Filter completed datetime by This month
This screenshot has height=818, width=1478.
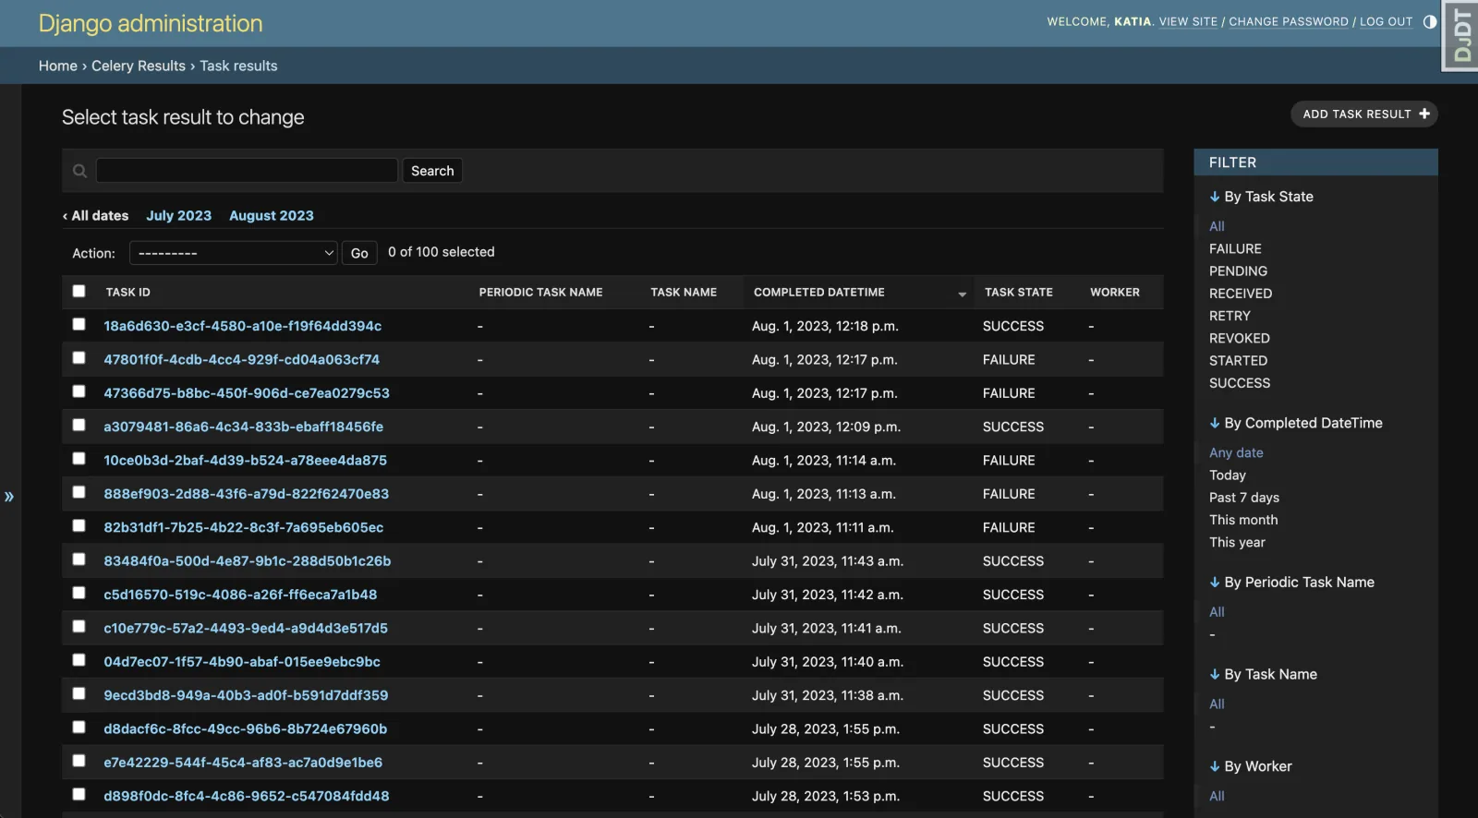pos(1243,520)
